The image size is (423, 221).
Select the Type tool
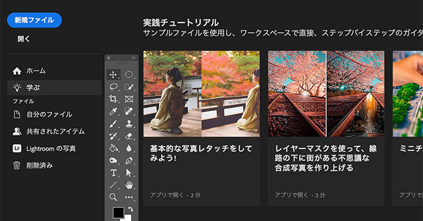click(x=113, y=173)
